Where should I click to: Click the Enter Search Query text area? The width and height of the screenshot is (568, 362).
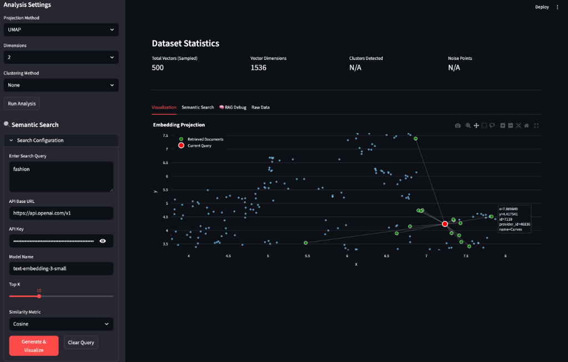coord(61,177)
